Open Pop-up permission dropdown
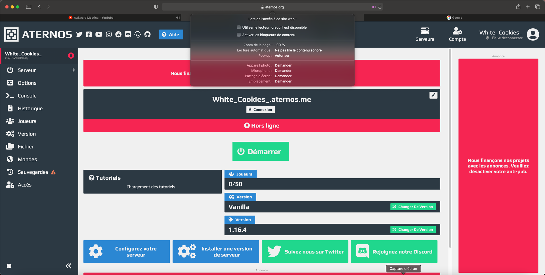This screenshot has height=275, width=545. click(x=282, y=56)
